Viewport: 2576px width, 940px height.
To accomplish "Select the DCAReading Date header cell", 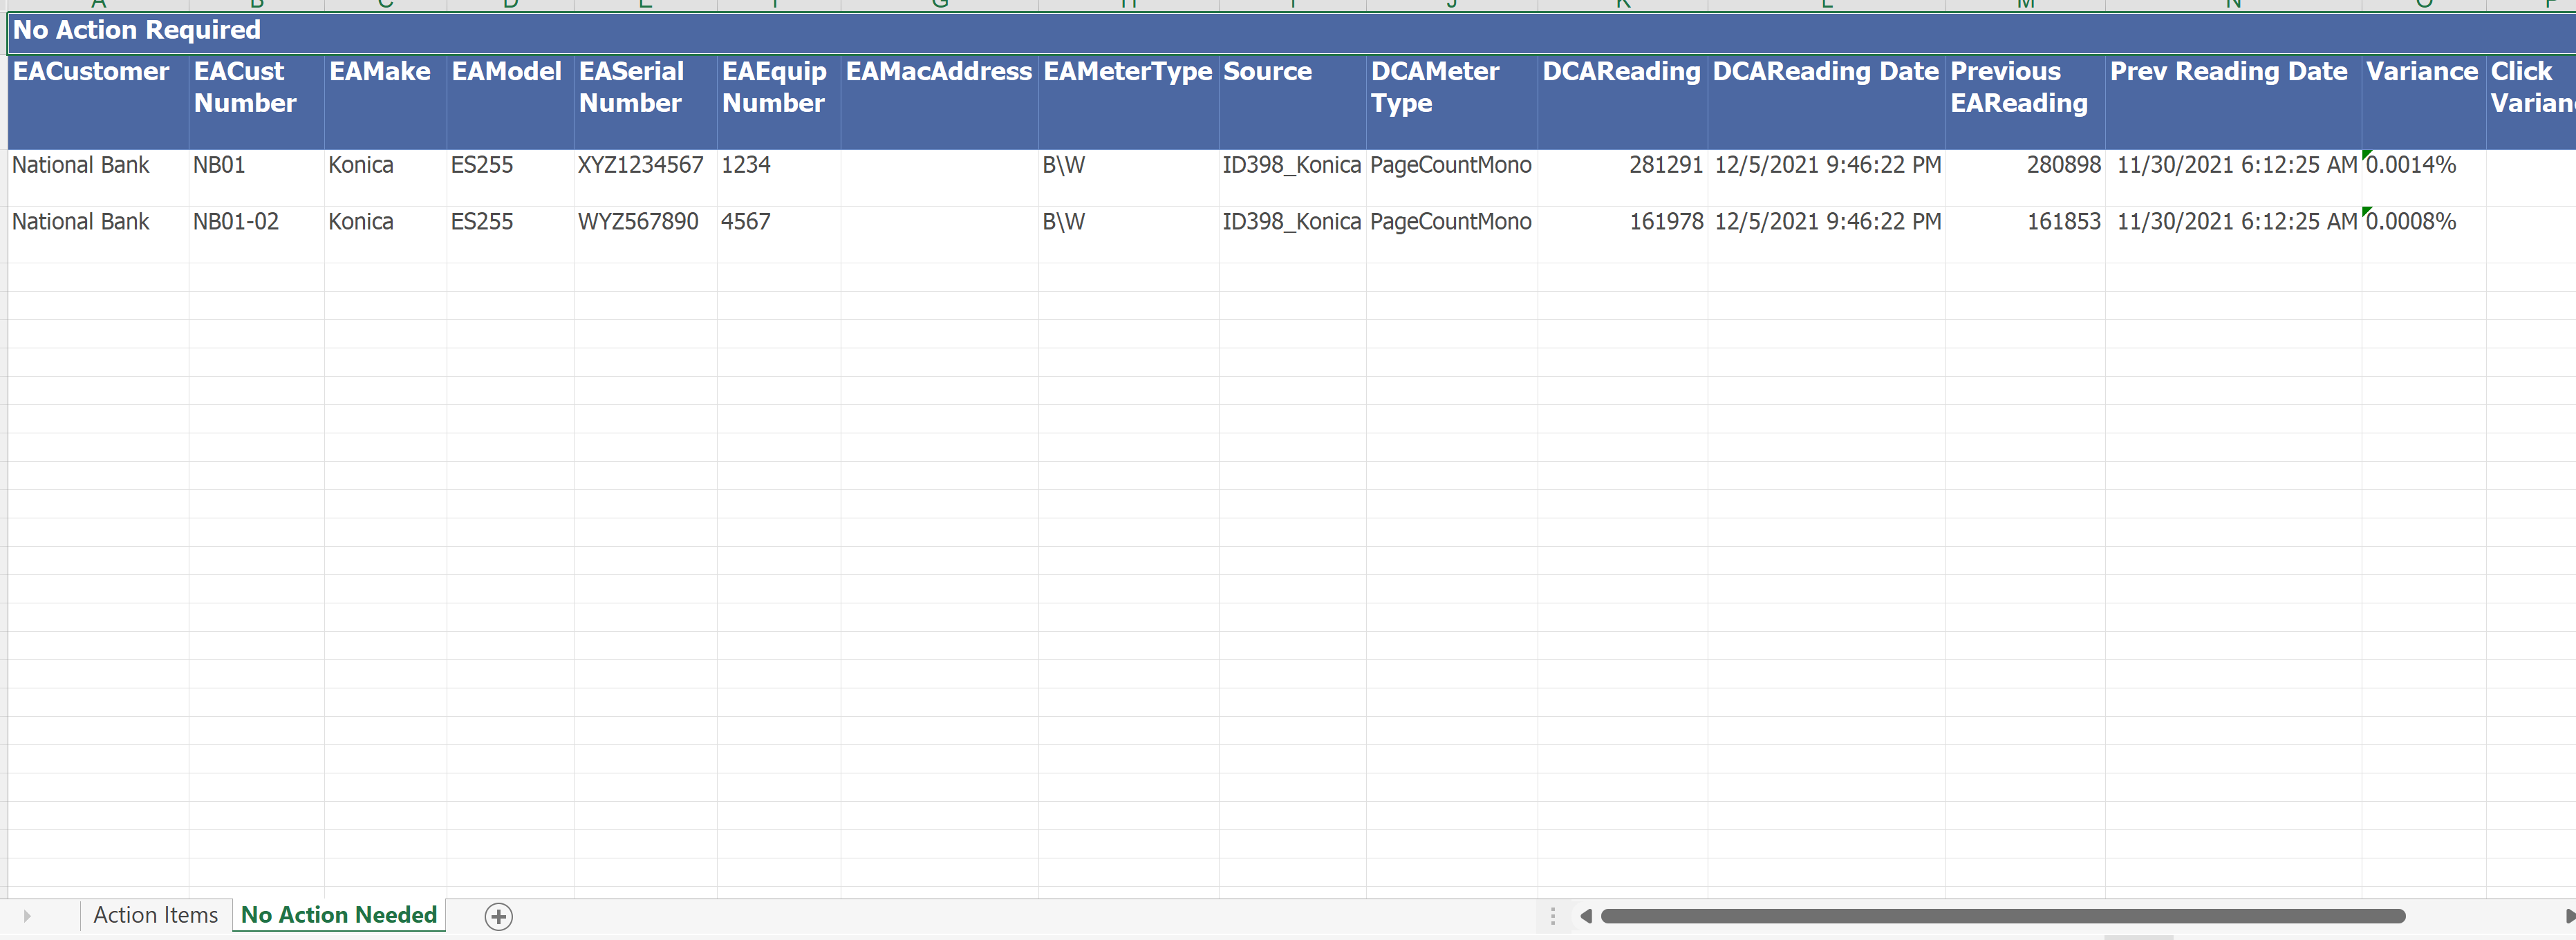I will [x=1826, y=102].
